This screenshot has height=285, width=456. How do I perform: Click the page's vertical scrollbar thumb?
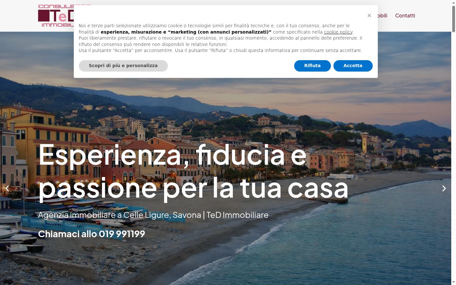point(453,19)
